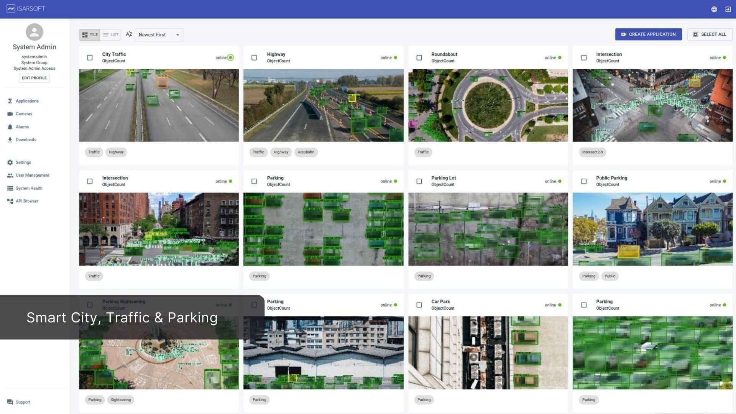Open Alarms in the sidebar
Image resolution: width=736 pixels, height=414 pixels.
pos(22,127)
